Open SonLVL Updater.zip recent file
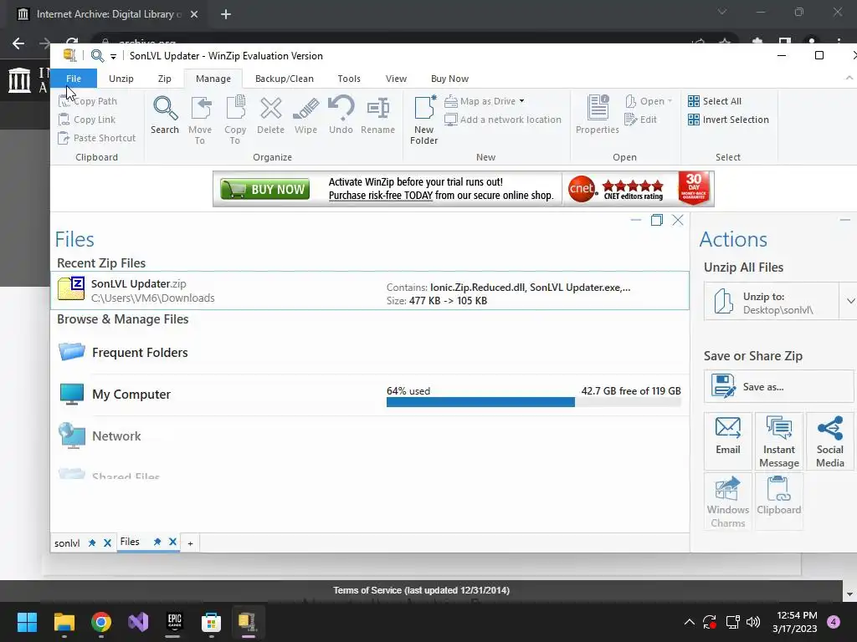857x642 pixels. click(370, 290)
